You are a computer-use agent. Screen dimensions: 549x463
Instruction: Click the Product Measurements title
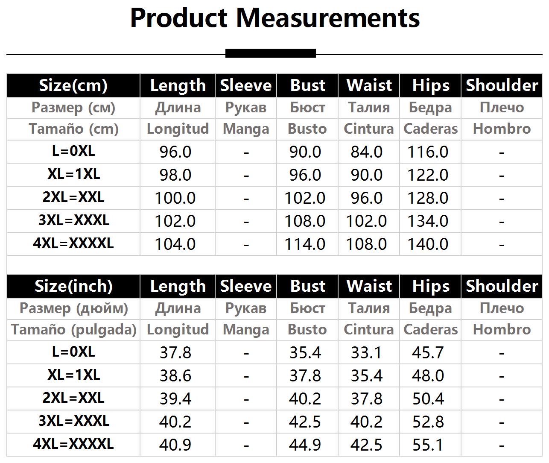point(274,18)
